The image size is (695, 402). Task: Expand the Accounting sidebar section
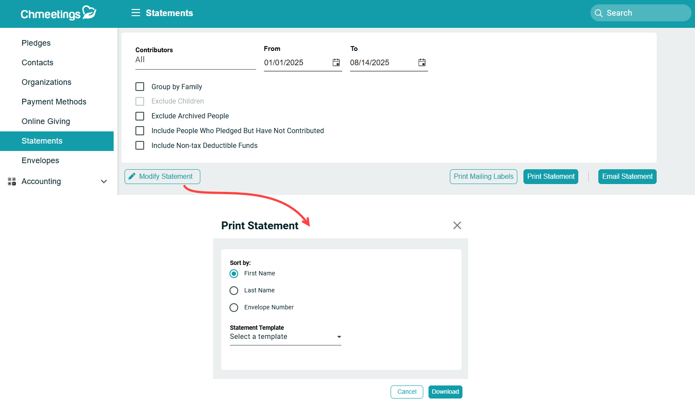tap(104, 181)
